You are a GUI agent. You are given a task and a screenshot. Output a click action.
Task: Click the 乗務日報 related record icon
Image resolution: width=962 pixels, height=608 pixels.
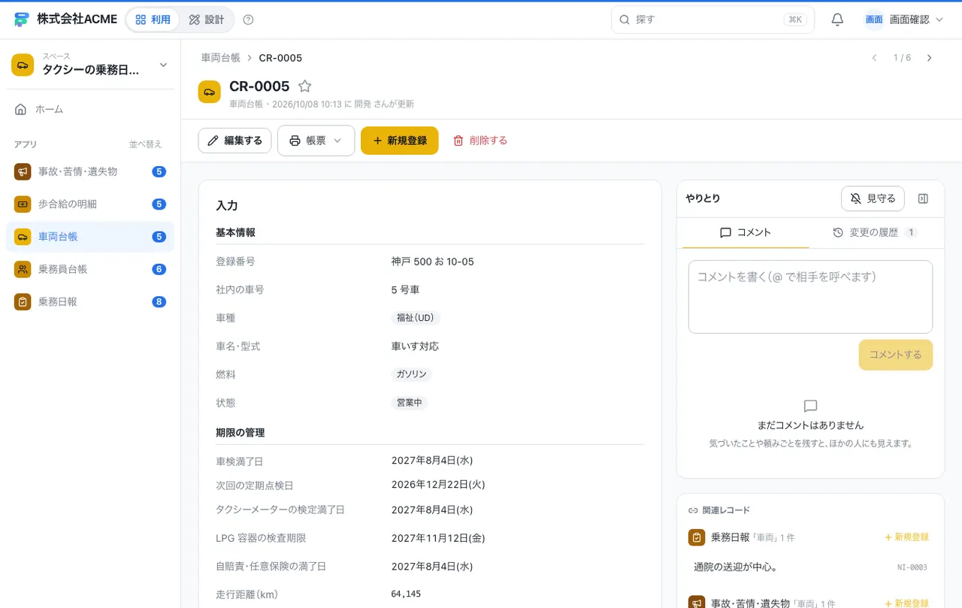click(x=697, y=537)
